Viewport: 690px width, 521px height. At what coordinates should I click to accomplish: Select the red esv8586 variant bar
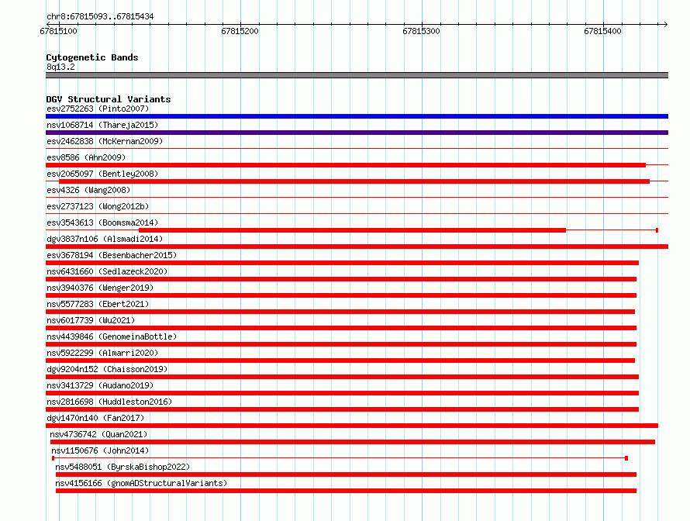pos(346,165)
